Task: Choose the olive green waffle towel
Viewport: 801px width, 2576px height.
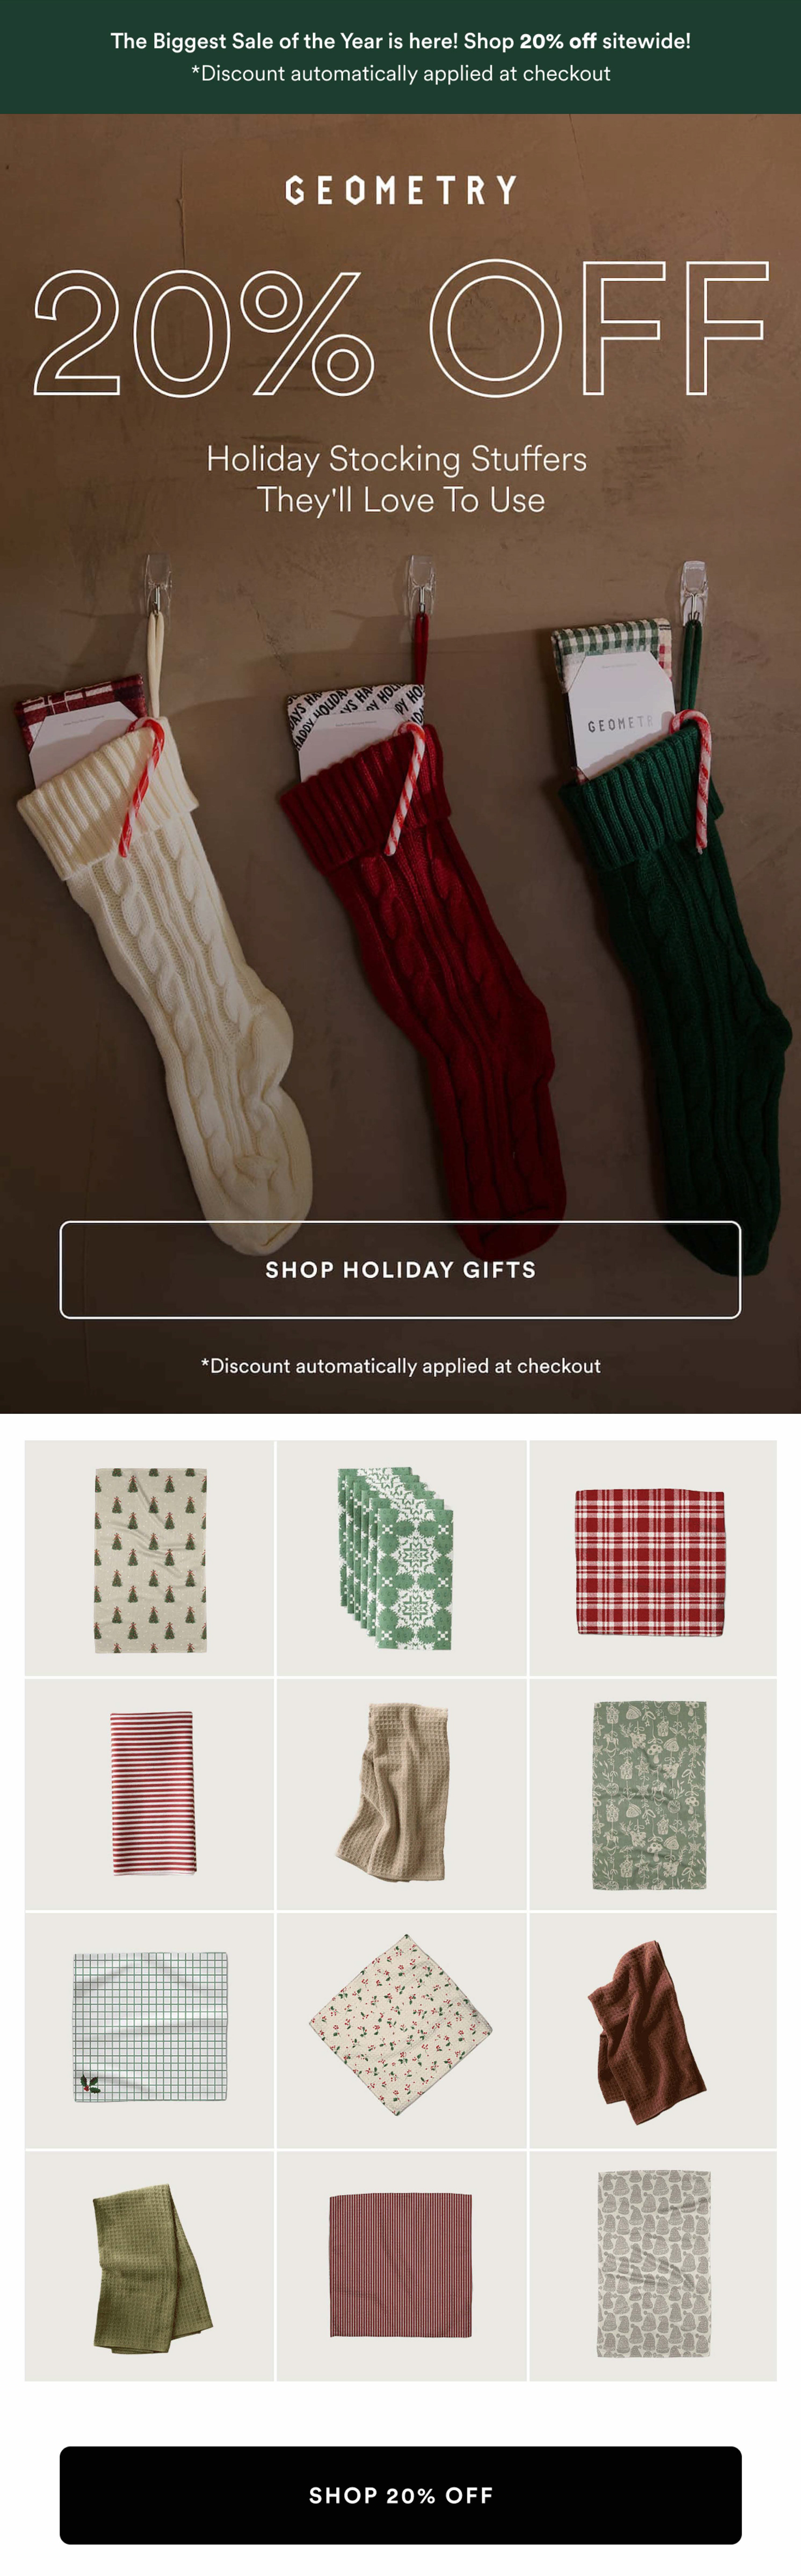Action: (150, 2265)
